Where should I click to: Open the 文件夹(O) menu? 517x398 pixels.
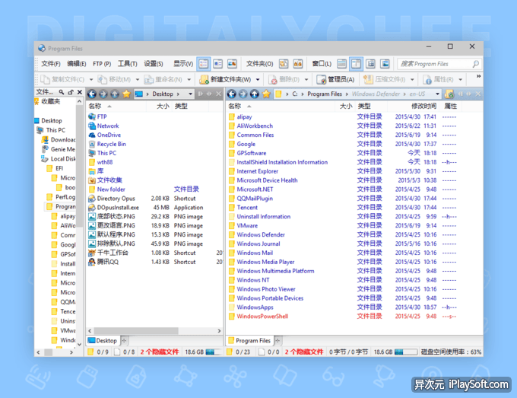260,64
